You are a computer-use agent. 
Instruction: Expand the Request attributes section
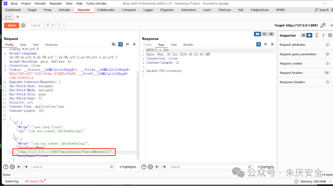coord(305,45)
